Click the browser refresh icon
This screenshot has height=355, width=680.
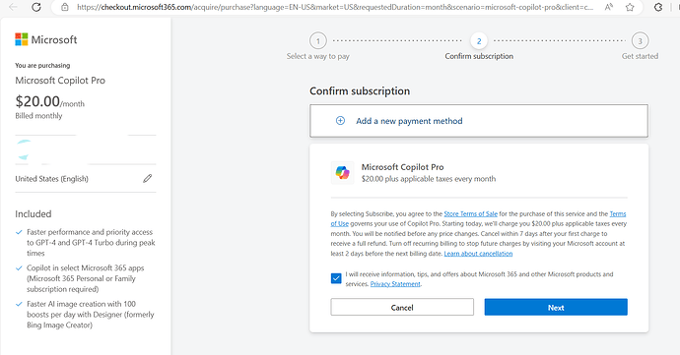(36, 7)
